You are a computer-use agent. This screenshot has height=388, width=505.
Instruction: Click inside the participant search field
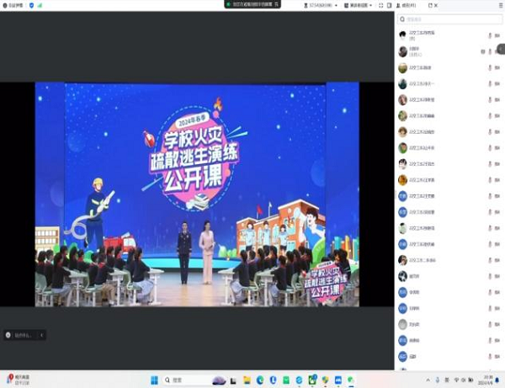tap(446, 19)
